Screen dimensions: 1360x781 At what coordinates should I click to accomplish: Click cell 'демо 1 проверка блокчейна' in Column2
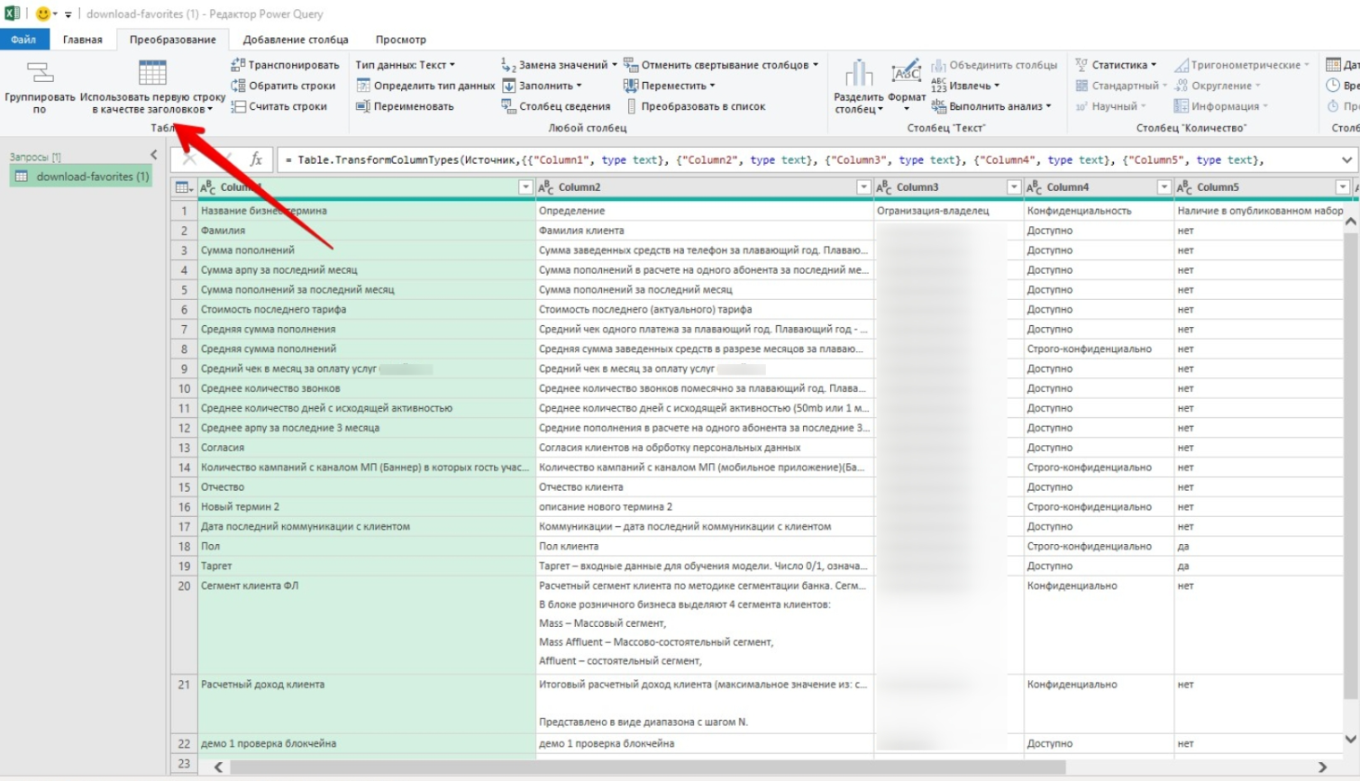point(704,744)
